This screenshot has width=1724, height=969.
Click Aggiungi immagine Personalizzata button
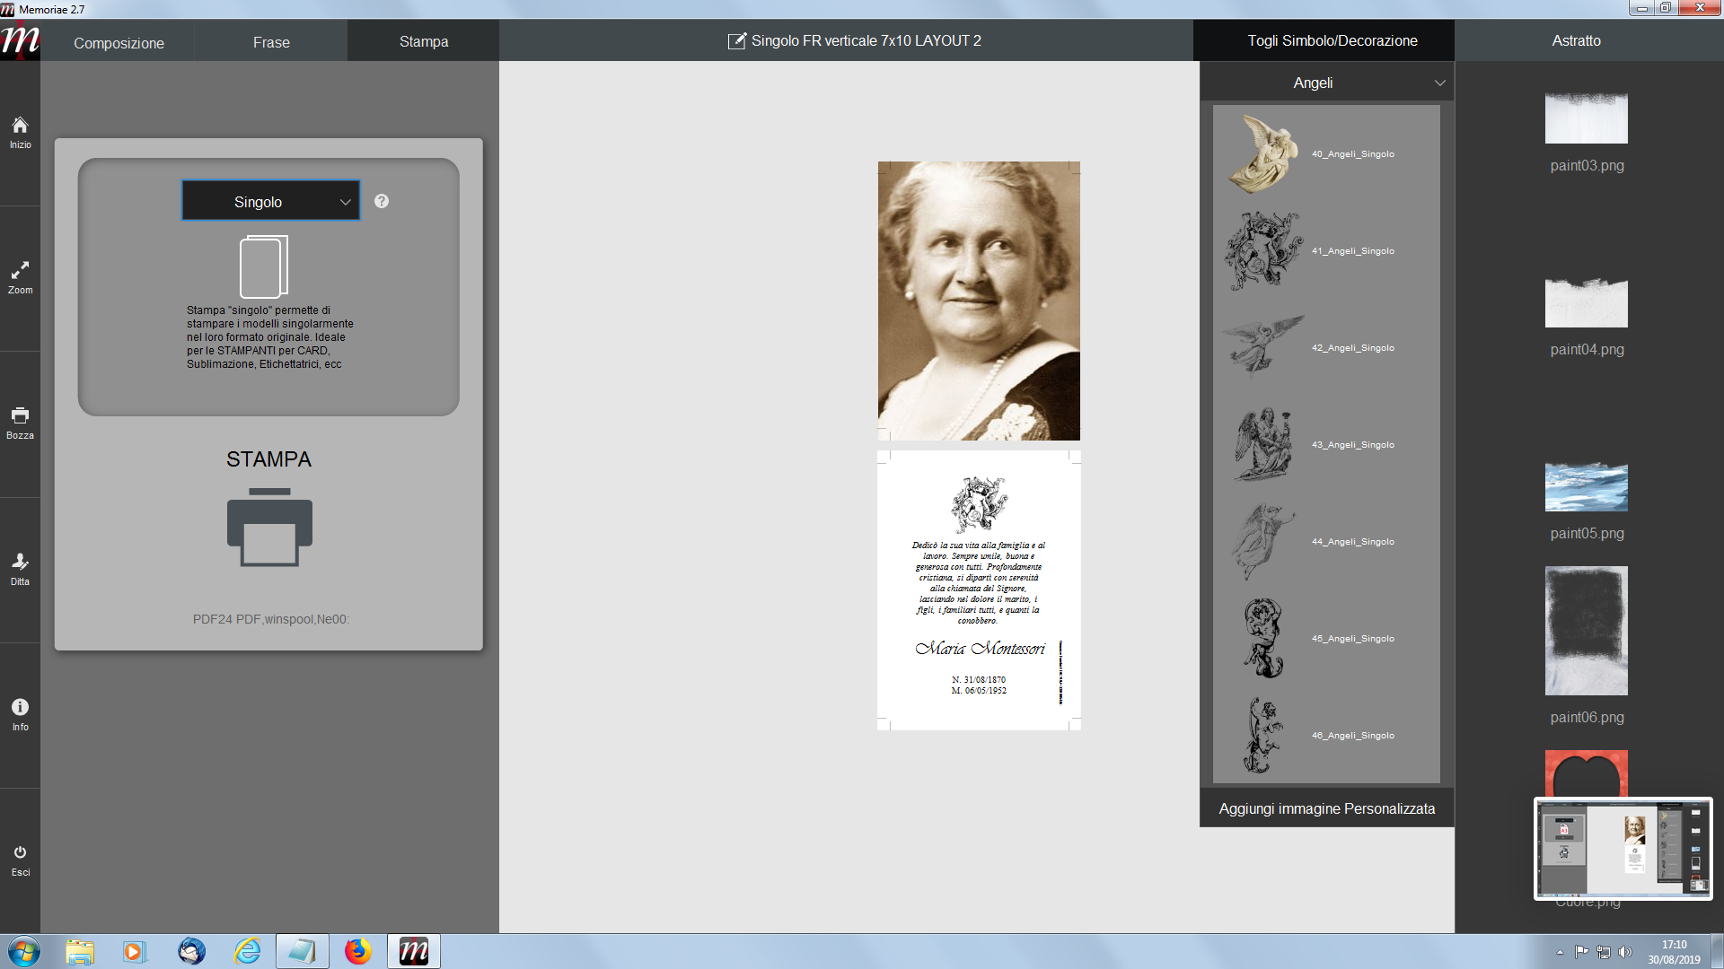pos(1326,808)
